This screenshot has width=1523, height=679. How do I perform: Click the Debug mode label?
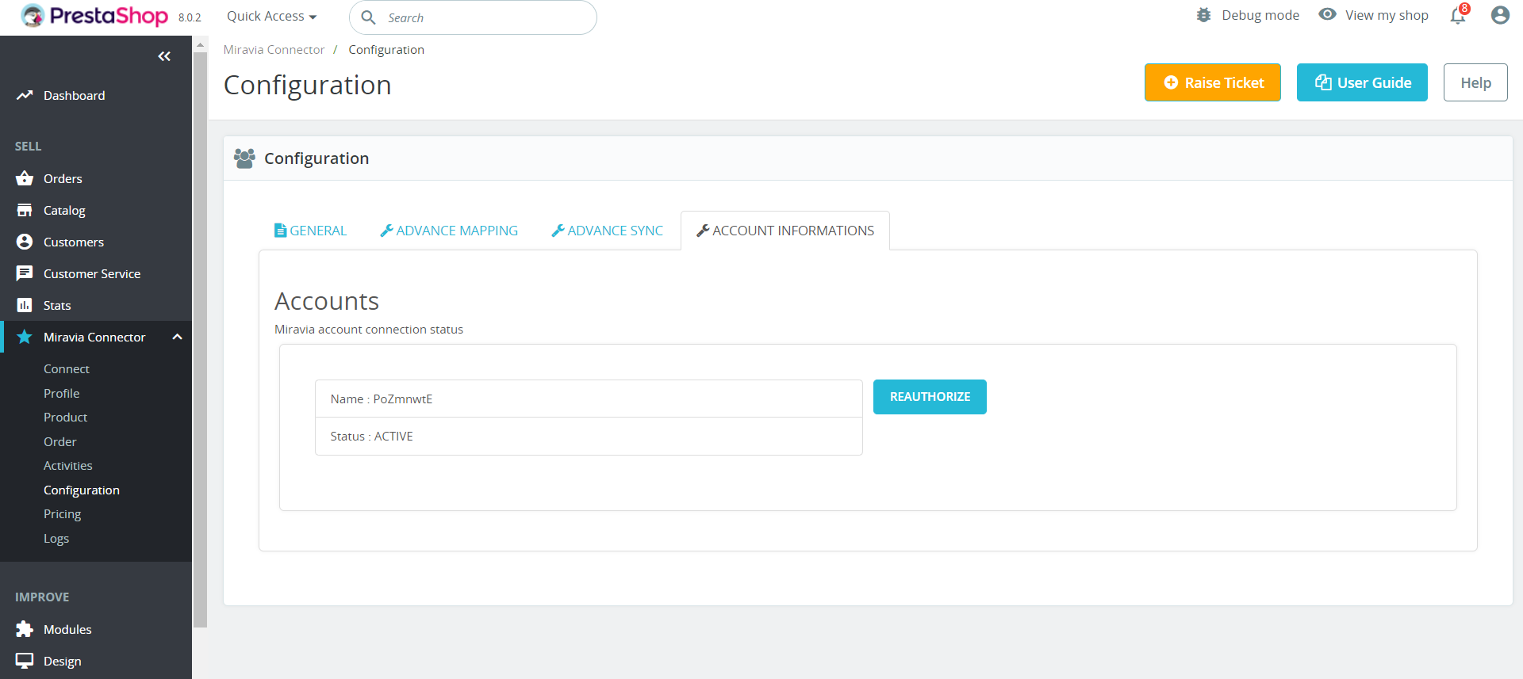[1260, 15]
